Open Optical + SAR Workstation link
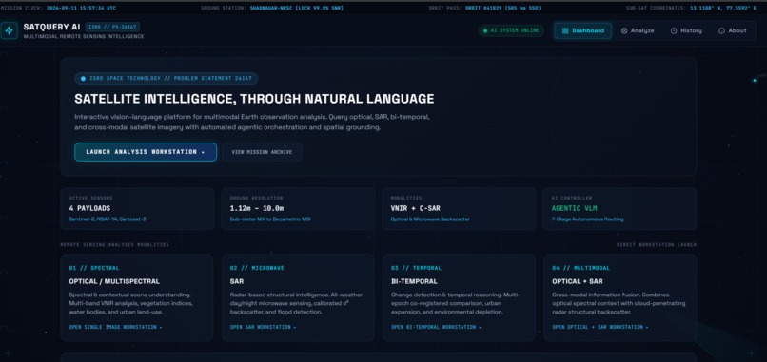Image resolution: width=767 pixels, height=362 pixels. pyautogui.click(x=600, y=327)
